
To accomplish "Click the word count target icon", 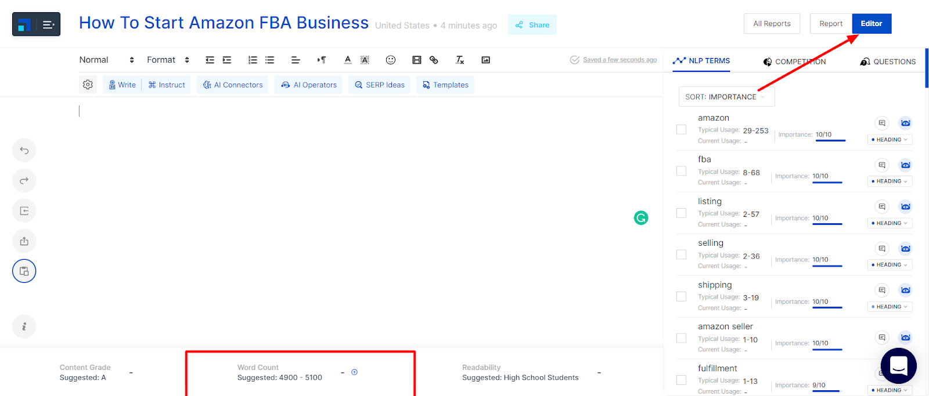I will click(x=354, y=372).
